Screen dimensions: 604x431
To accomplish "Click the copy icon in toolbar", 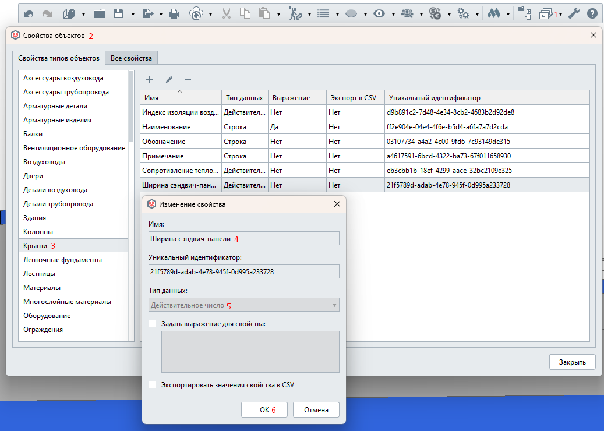I will (x=245, y=13).
